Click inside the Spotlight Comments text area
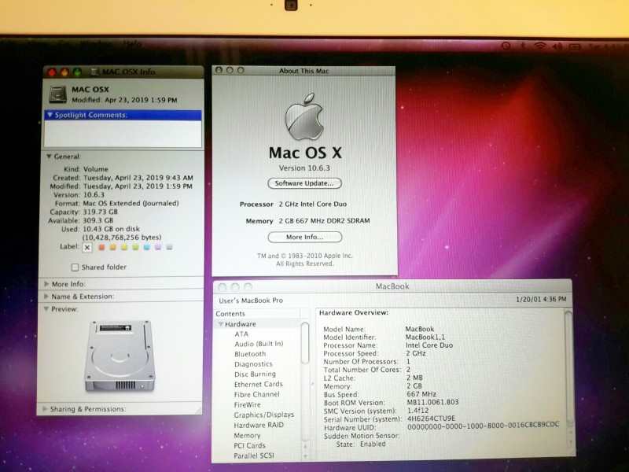This screenshot has width=629, height=472. 123,133
